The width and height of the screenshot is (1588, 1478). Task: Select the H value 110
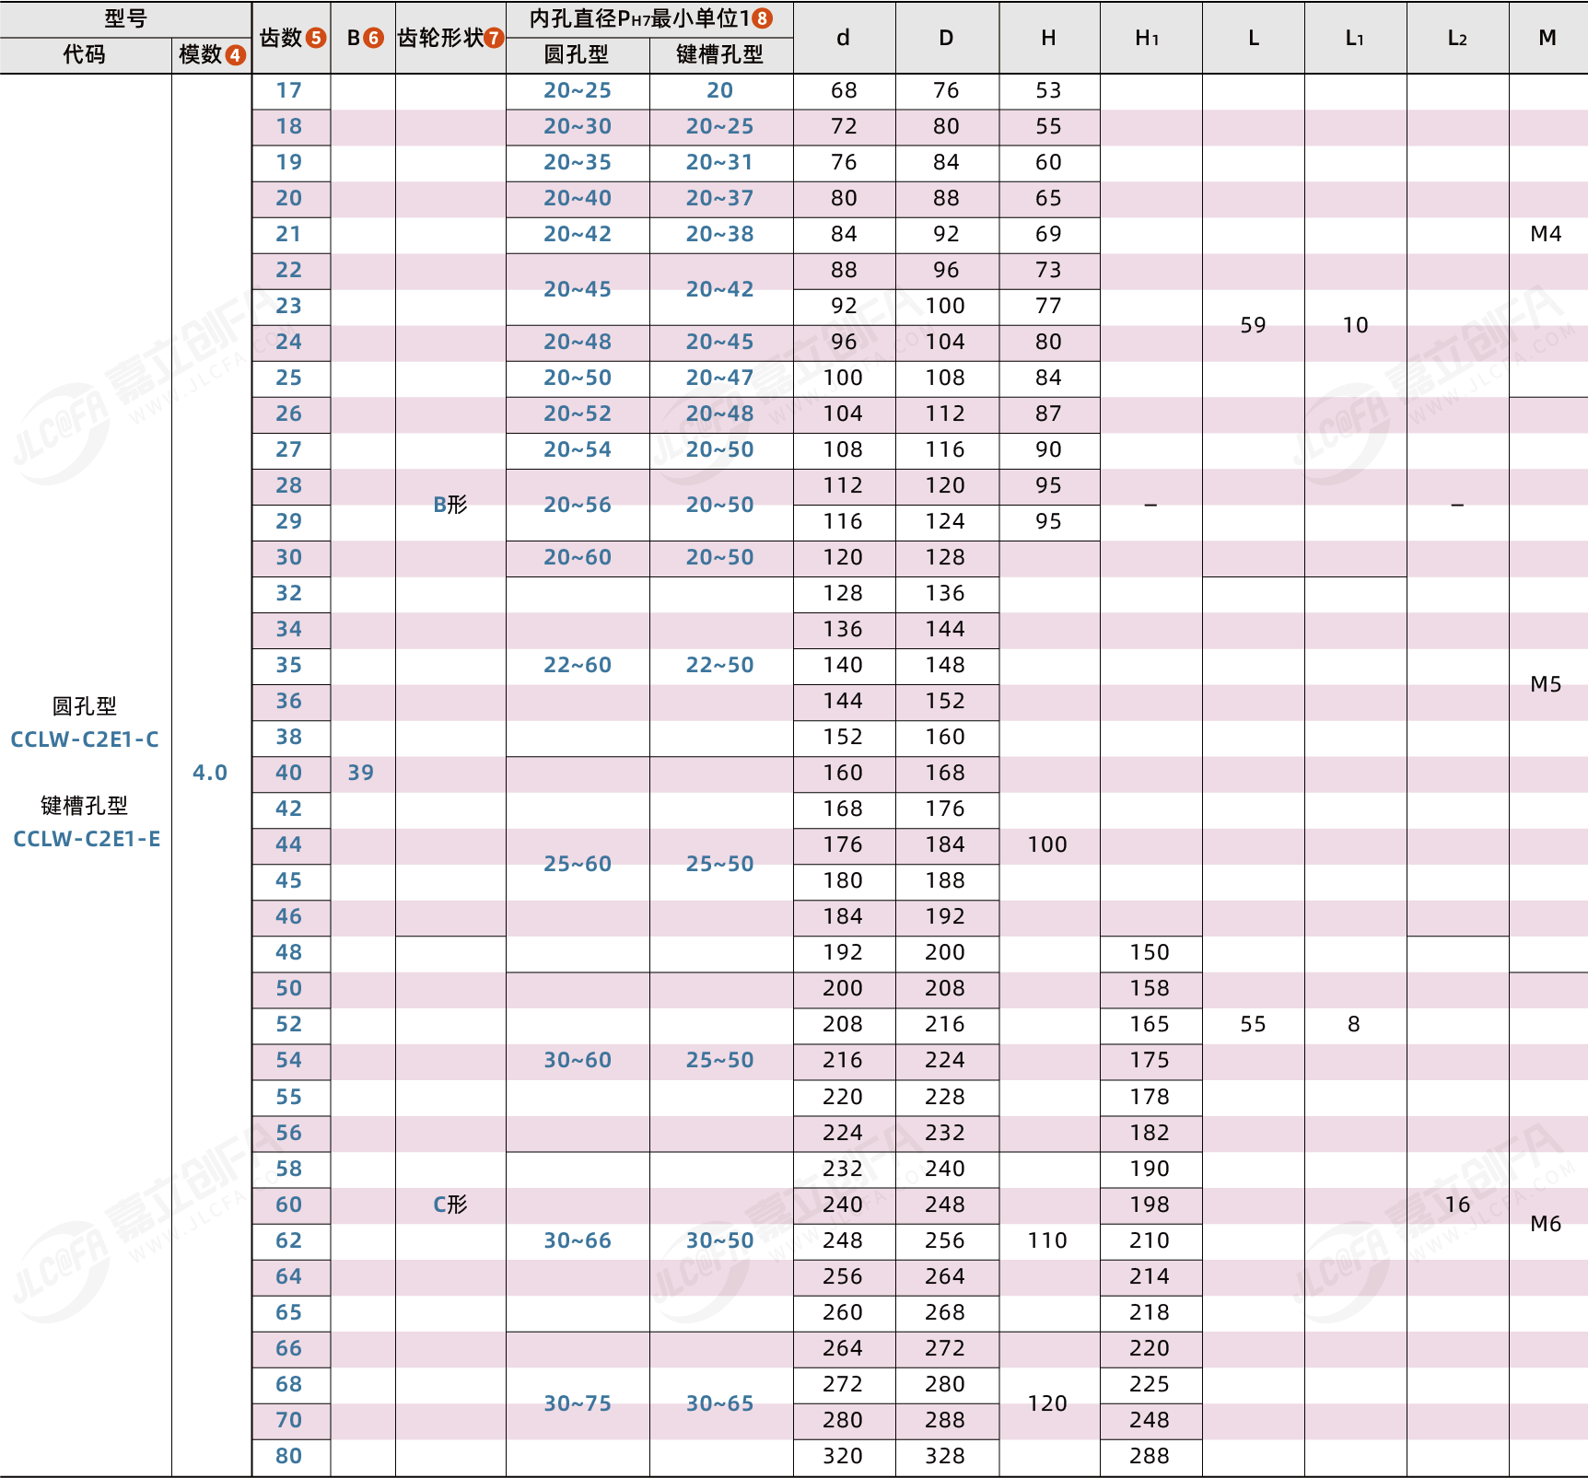tap(1048, 1240)
